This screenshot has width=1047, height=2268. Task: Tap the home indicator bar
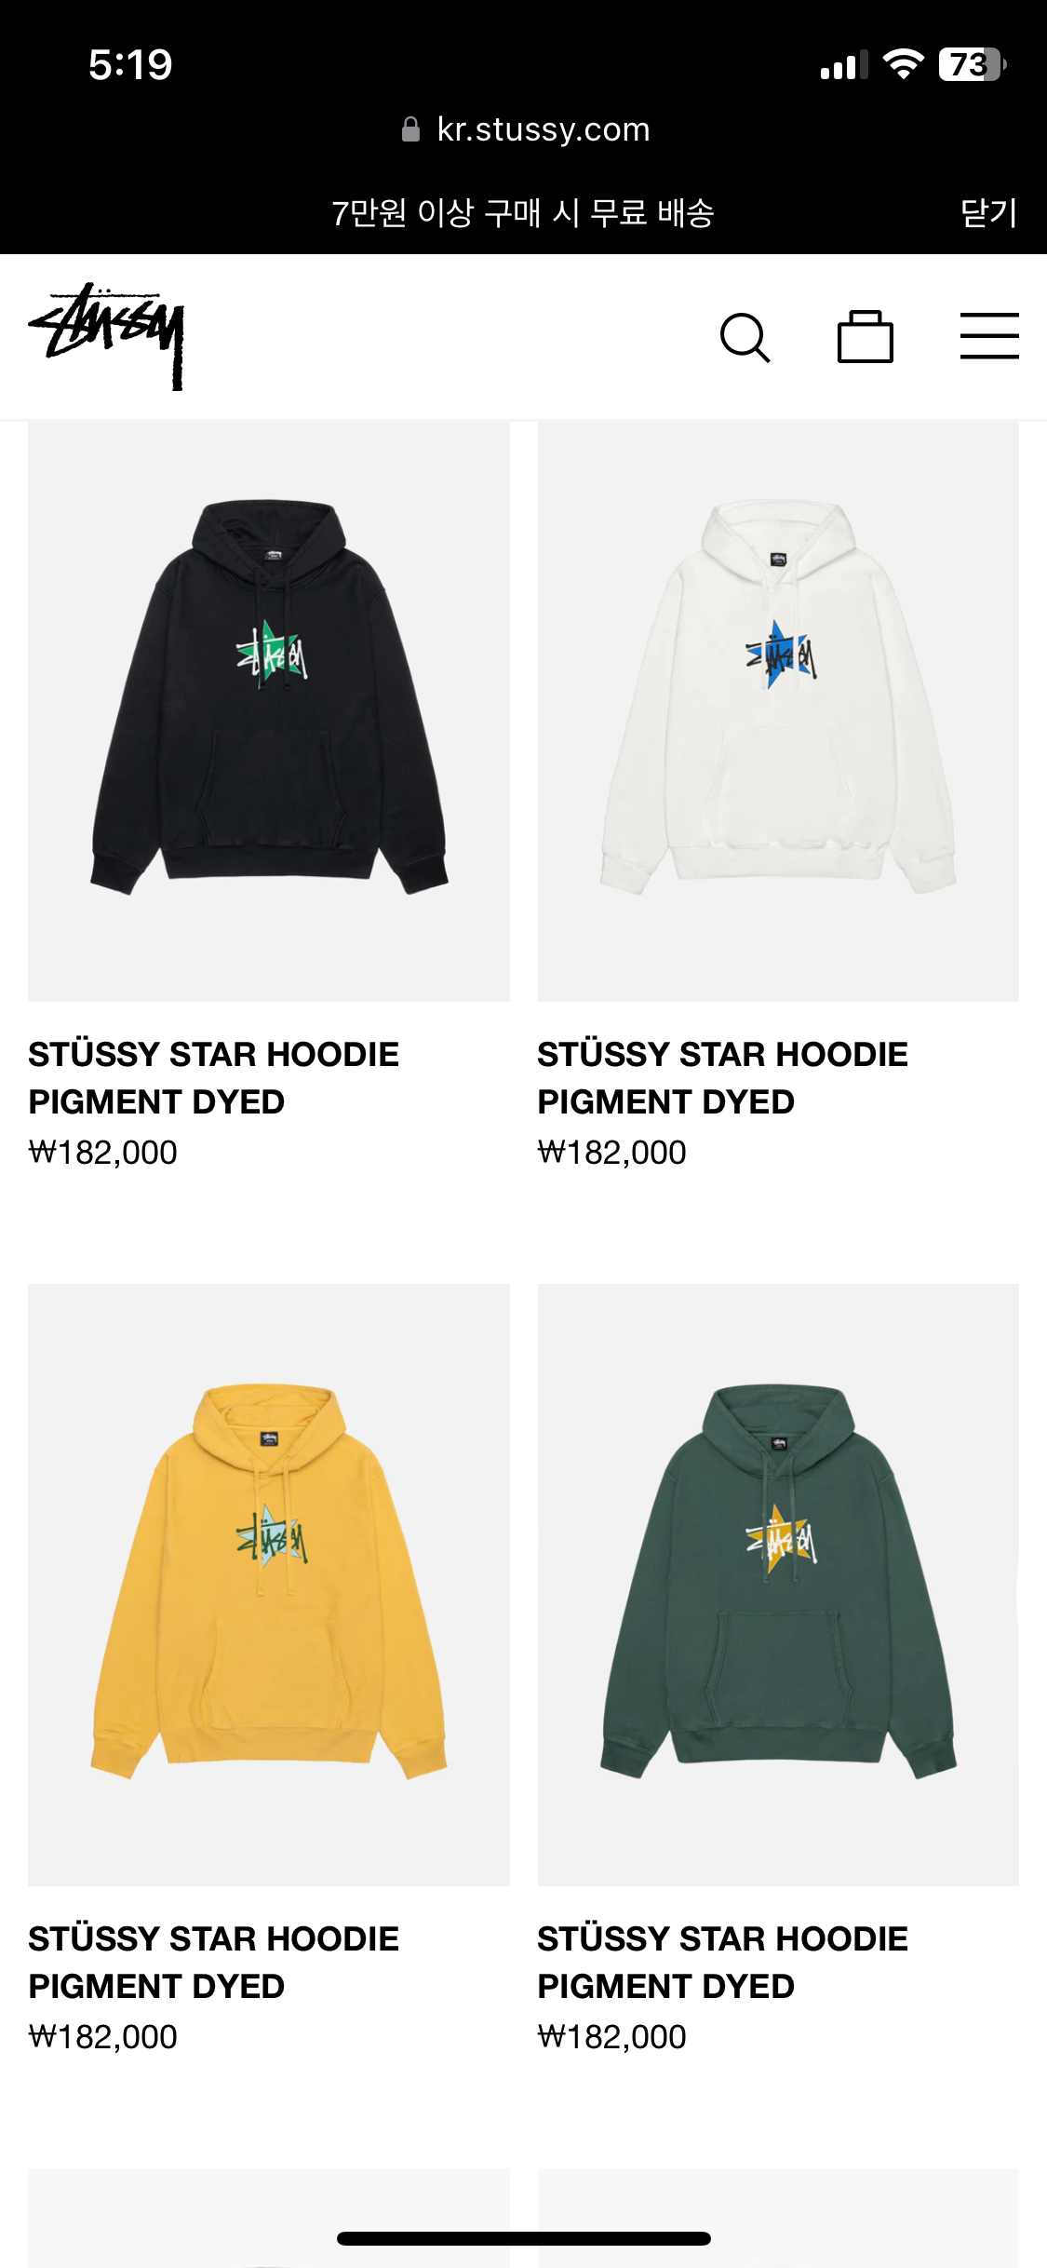click(x=524, y=2238)
